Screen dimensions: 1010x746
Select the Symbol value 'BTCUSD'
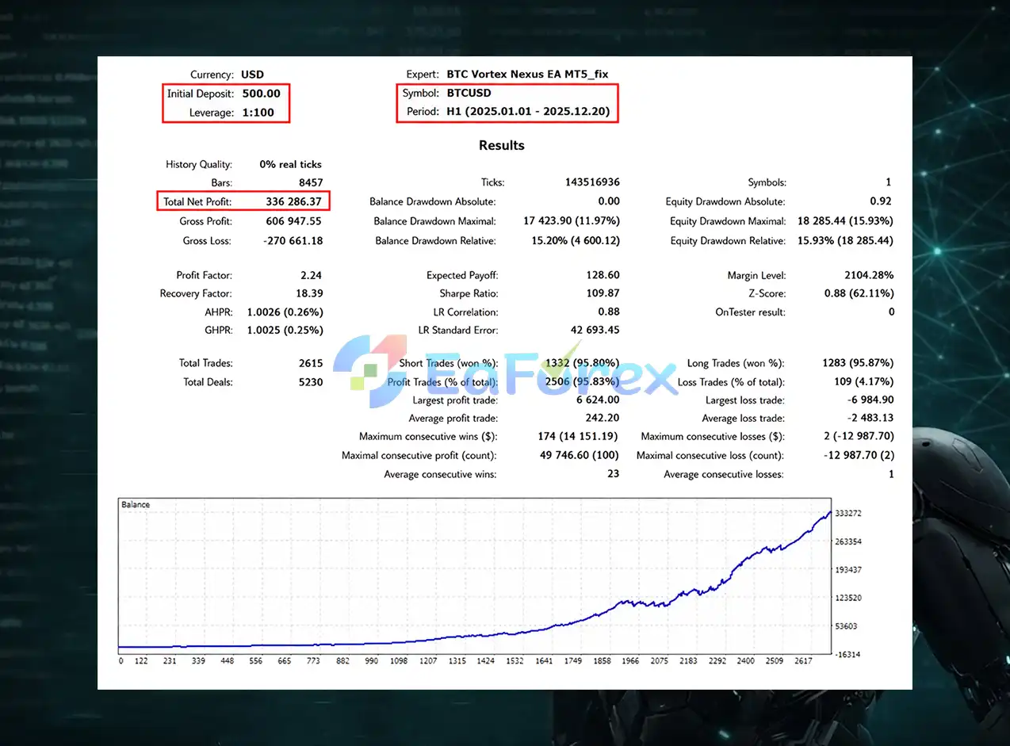click(x=469, y=93)
